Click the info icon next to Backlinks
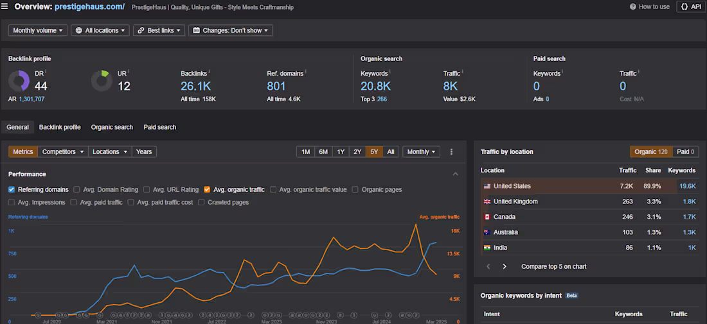707x324 pixels. coord(209,72)
